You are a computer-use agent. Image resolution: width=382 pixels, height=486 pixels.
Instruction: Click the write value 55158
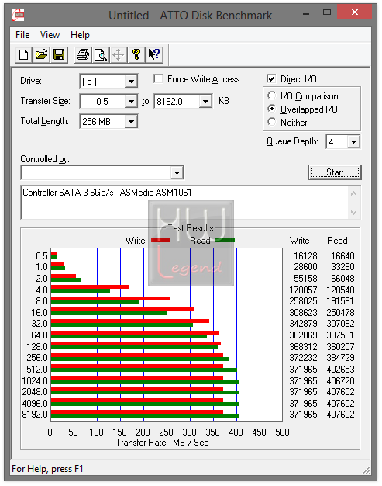click(305, 279)
